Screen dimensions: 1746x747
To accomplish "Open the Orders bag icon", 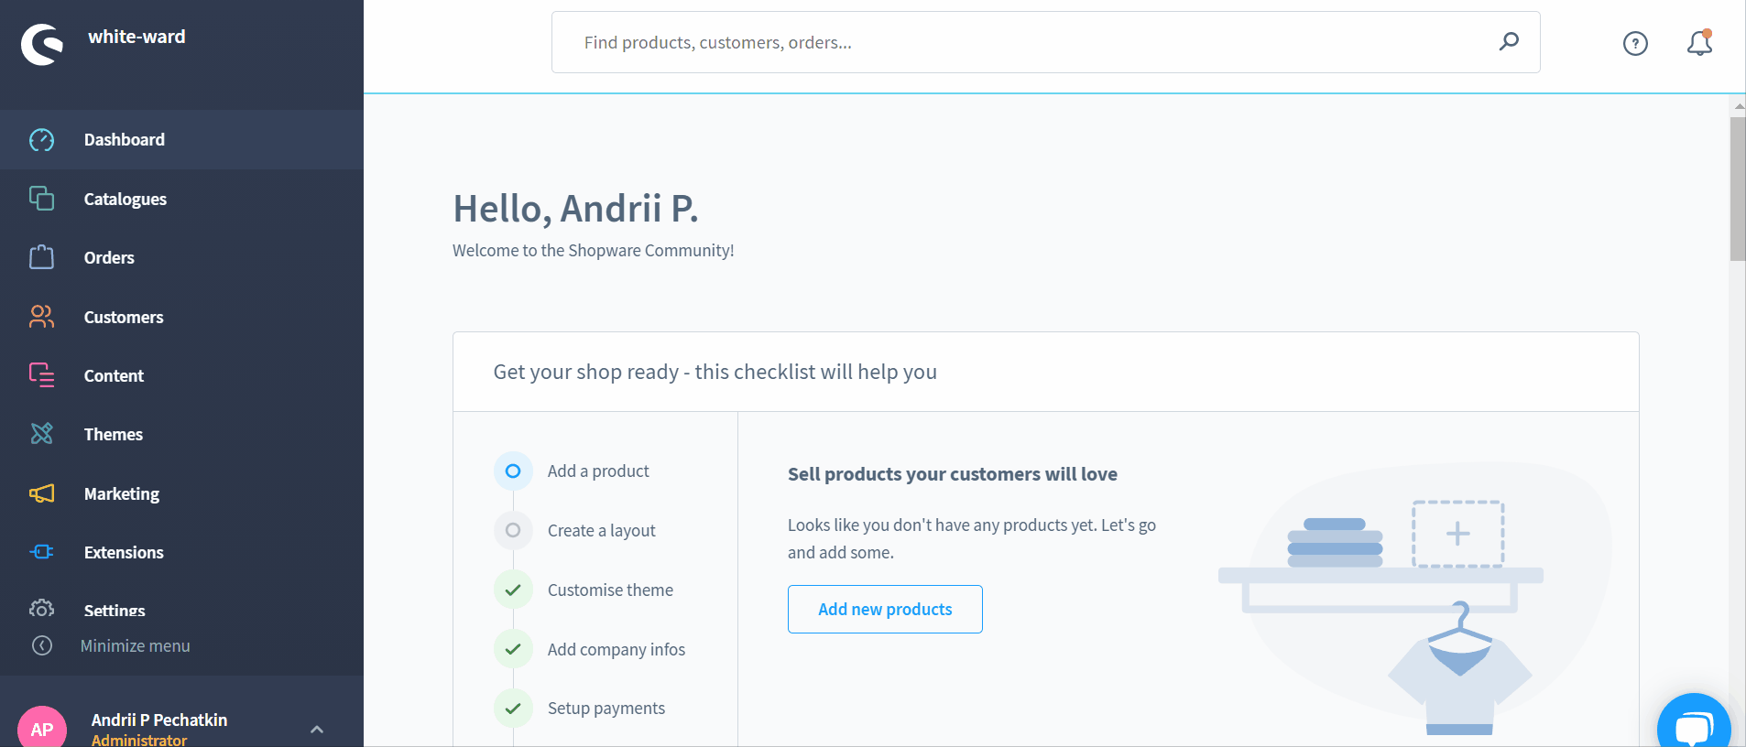I will coord(41,257).
